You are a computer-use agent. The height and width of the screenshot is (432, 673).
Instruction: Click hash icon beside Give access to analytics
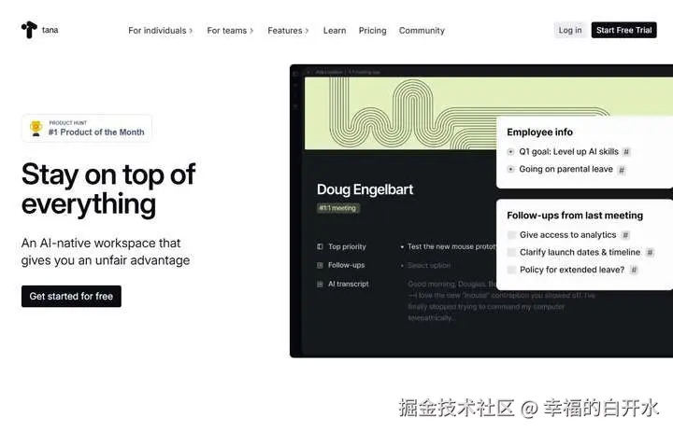625,235
